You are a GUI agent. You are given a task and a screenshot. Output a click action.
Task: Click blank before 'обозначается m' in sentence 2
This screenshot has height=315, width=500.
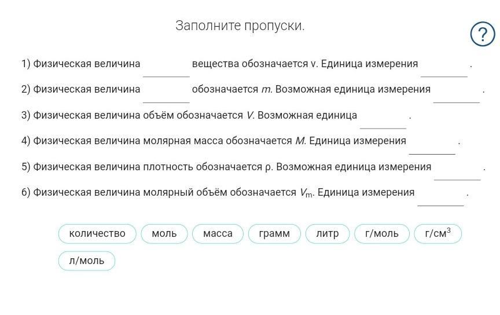point(166,93)
